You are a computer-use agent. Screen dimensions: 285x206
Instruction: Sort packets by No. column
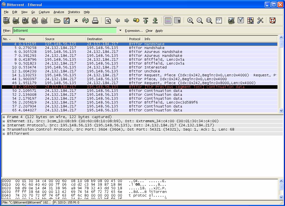coord(9,39)
